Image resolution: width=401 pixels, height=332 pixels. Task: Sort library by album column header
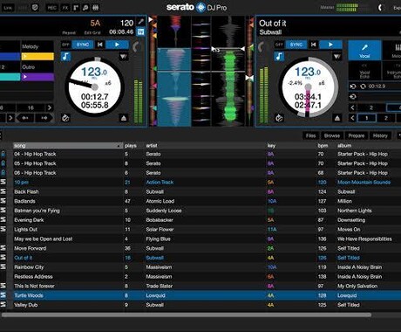coord(344,146)
